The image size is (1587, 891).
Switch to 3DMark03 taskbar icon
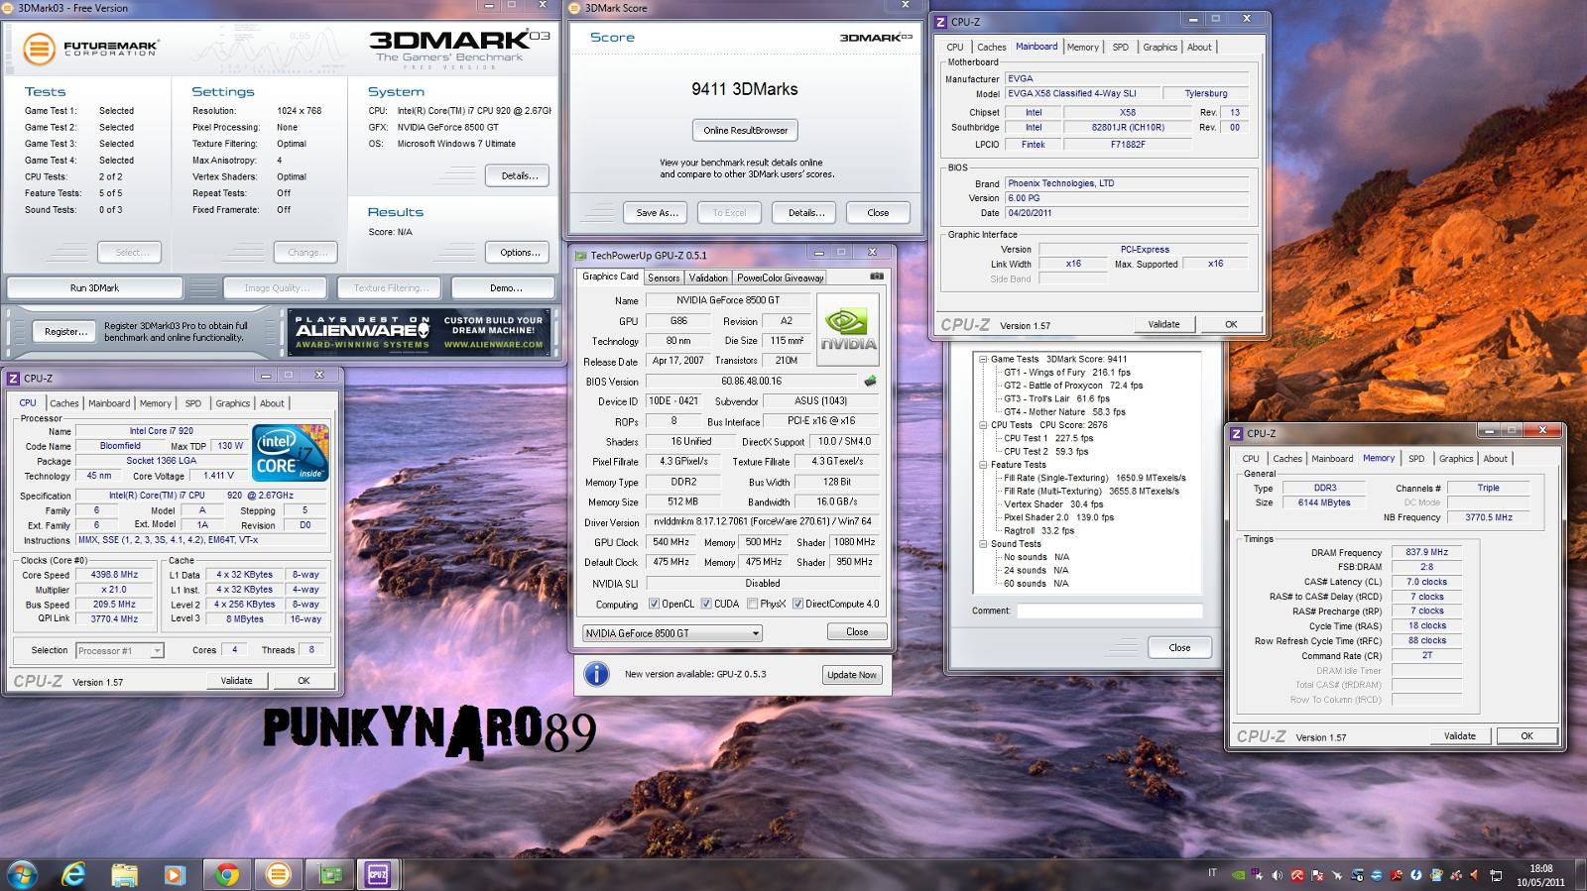279,874
